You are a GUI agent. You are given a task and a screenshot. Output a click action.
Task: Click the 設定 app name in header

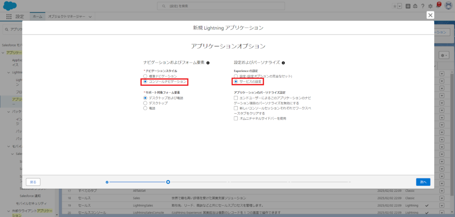tap(20, 17)
